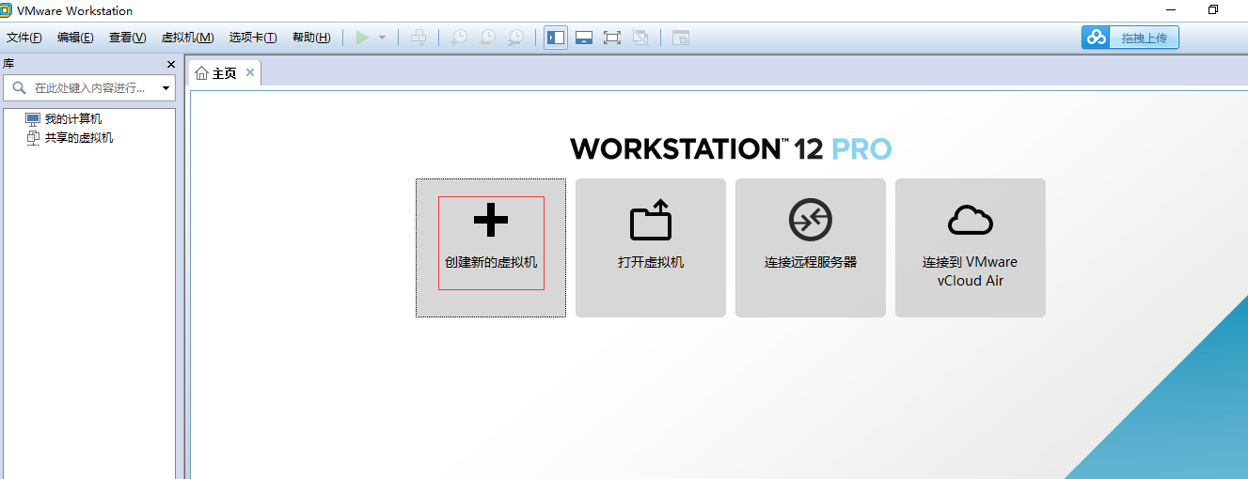This screenshot has height=479, width=1248.
Task: Toggle the thumbnail bar view icon
Action: pyautogui.click(x=584, y=38)
